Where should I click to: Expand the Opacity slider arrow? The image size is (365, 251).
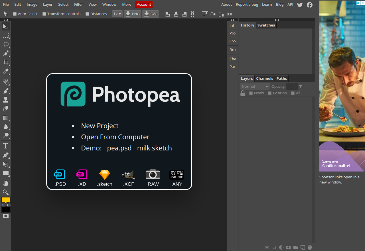coord(300,86)
